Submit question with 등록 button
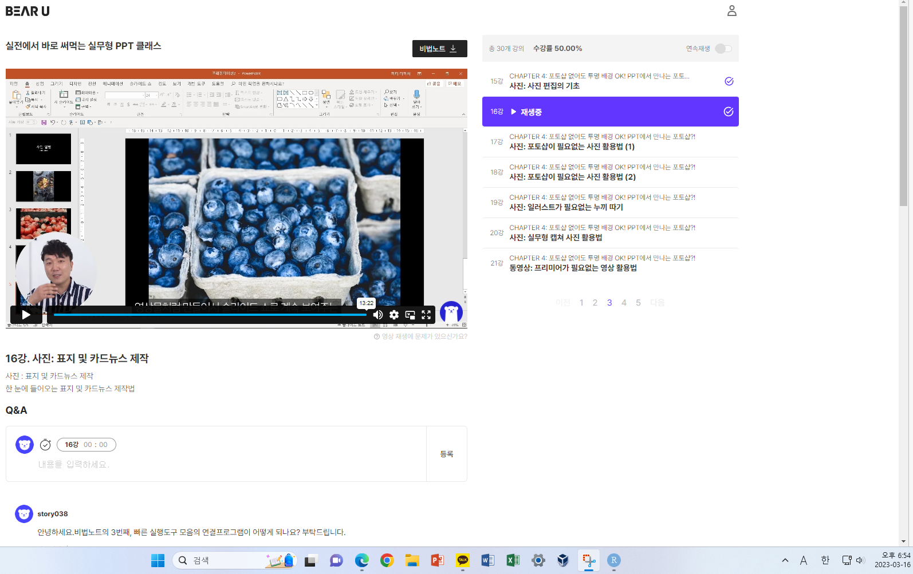Image resolution: width=913 pixels, height=574 pixels. tap(447, 454)
